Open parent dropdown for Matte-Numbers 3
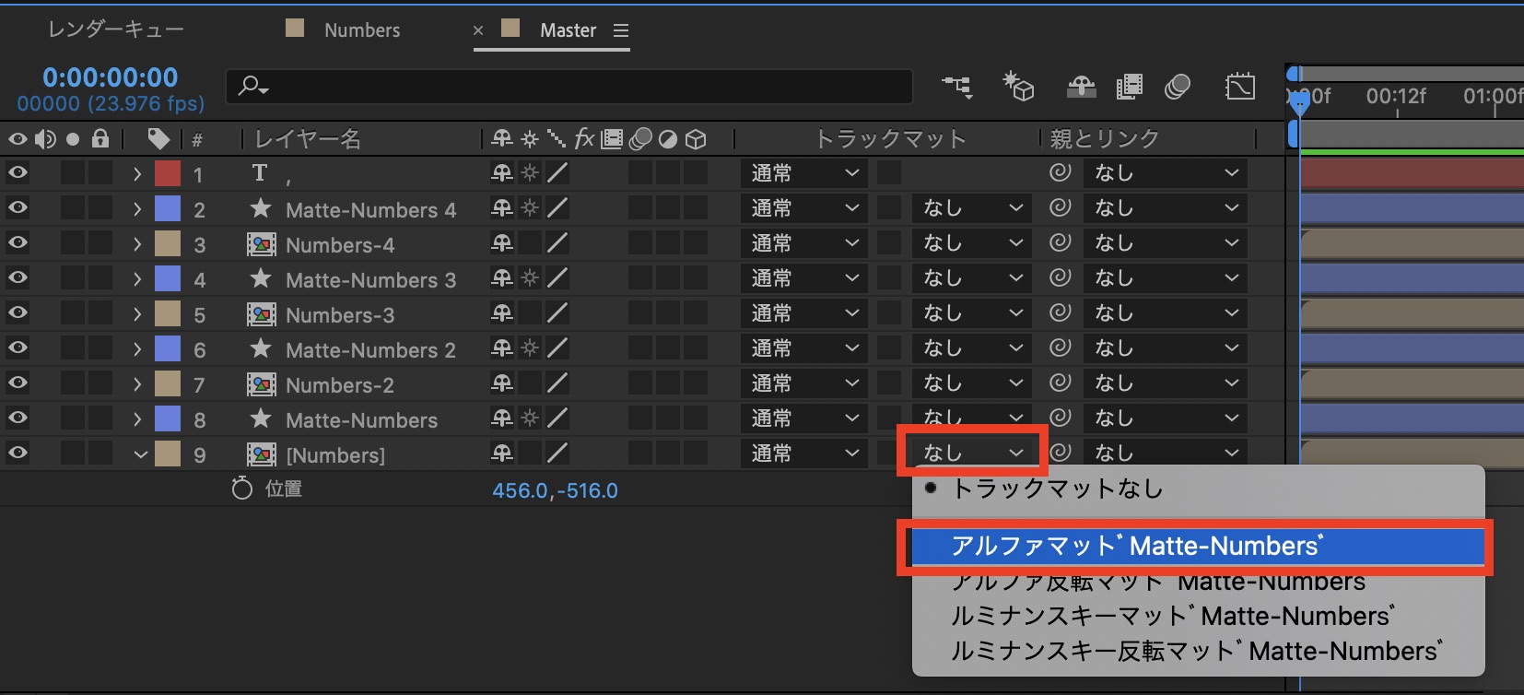 (1166, 278)
